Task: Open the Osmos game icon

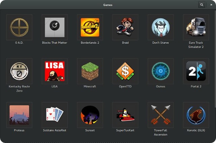Action: (161, 71)
